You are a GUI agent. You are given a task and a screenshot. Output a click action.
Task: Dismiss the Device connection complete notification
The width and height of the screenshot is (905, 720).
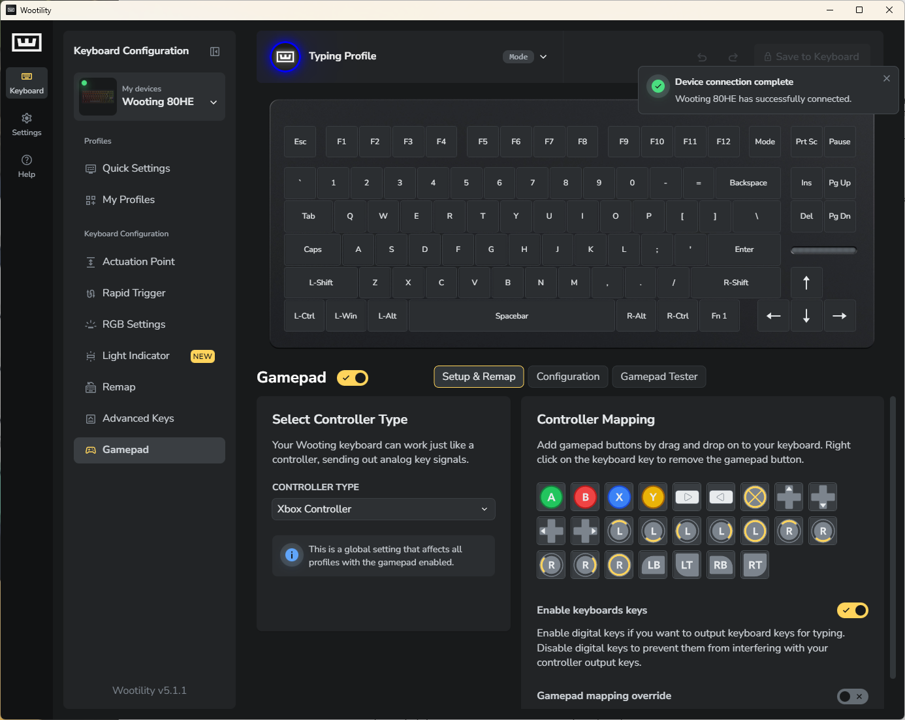(887, 78)
